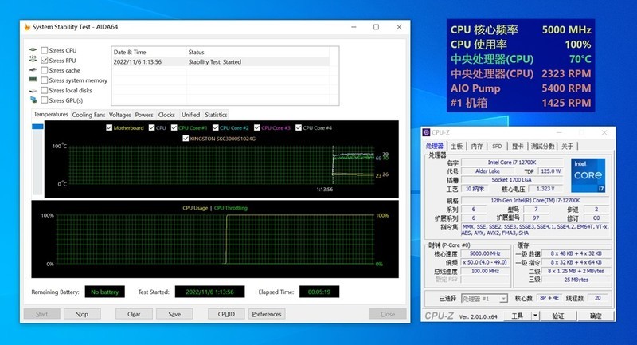Viewport: 637px width, 345px height.
Task: Open the 显卡 tab in CPU-Z
Action: coord(518,147)
